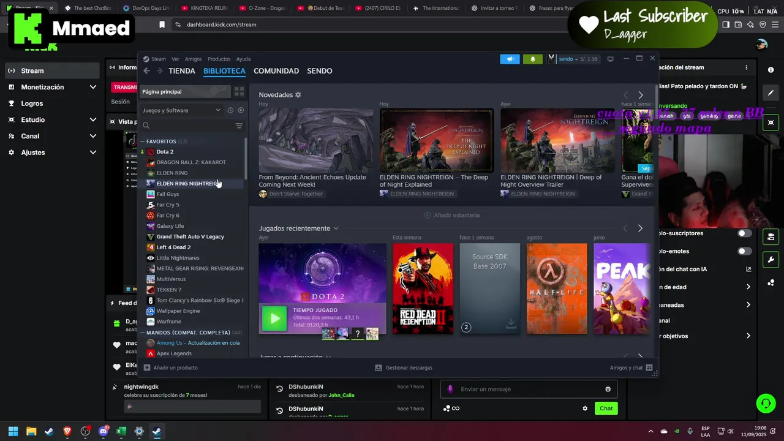Open COMUNIDAD tab in Steam
This screenshot has height=441, width=784.
pos(276,71)
